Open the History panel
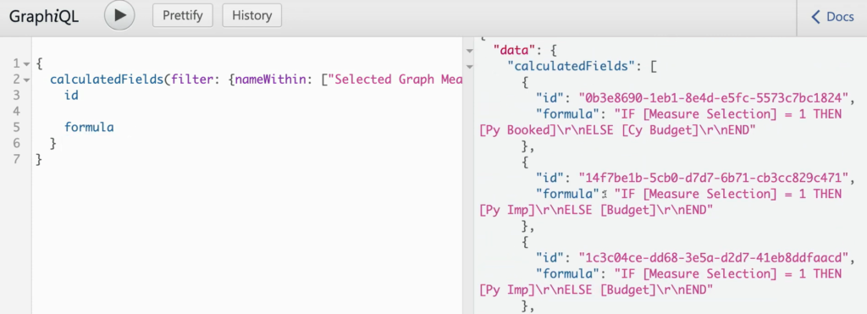 251,15
